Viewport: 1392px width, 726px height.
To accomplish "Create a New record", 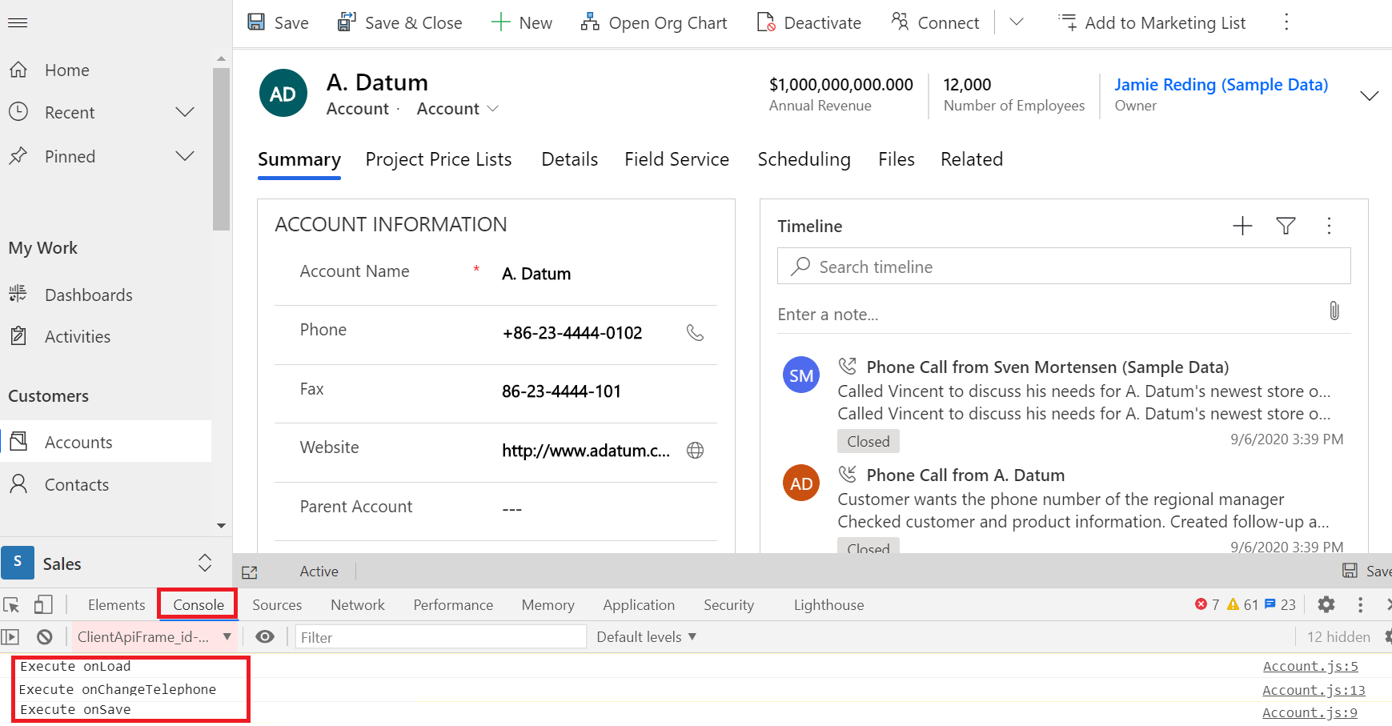I will click(x=522, y=23).
